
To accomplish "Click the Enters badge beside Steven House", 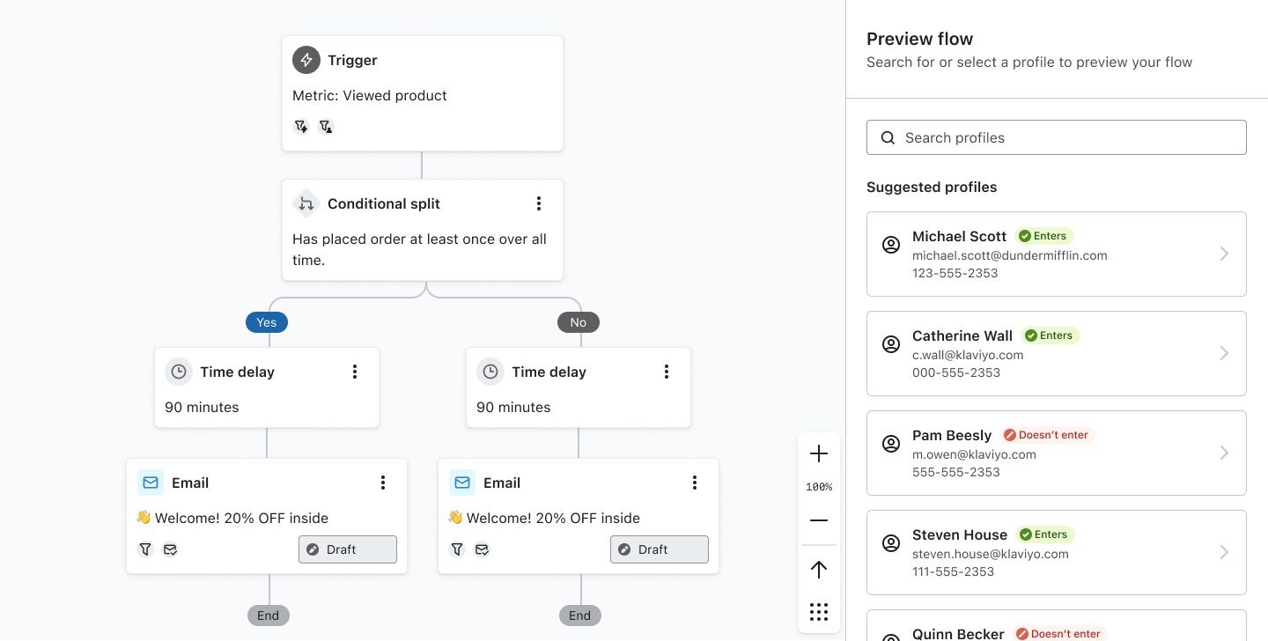I will [x=1044, y=534].
